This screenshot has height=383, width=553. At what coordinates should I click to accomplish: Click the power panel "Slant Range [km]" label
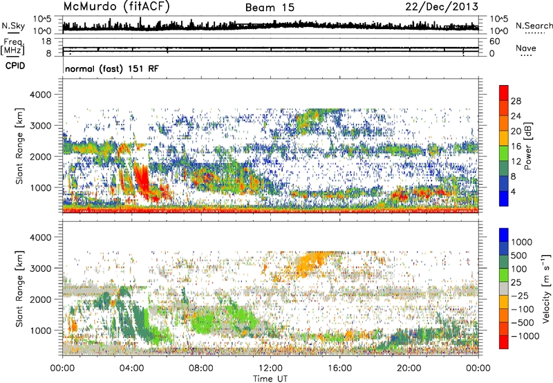(x=19, y=146)
